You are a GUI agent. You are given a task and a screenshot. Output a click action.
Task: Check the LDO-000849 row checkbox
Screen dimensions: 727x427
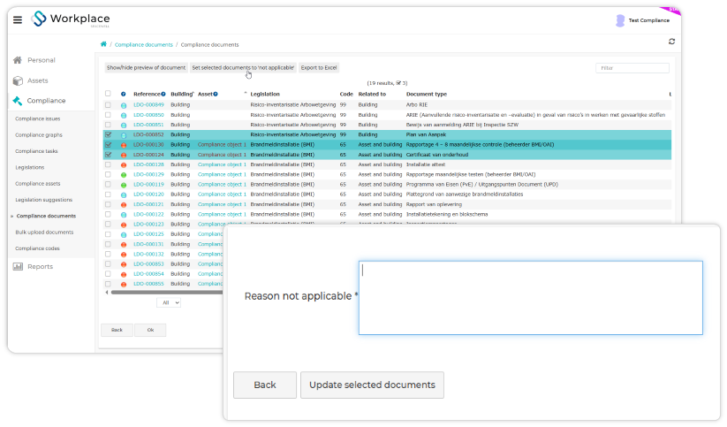coord(108,105)
